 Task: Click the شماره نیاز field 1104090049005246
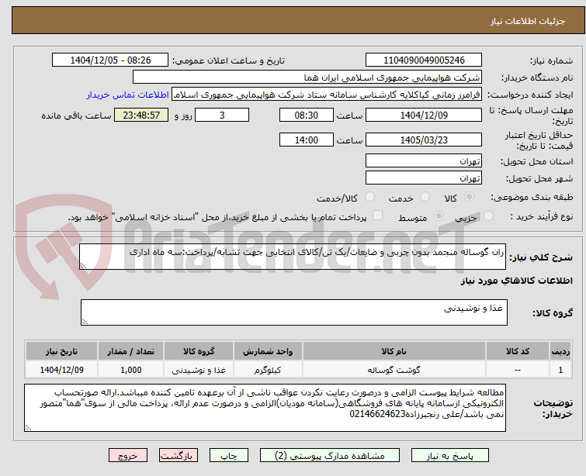424,60
